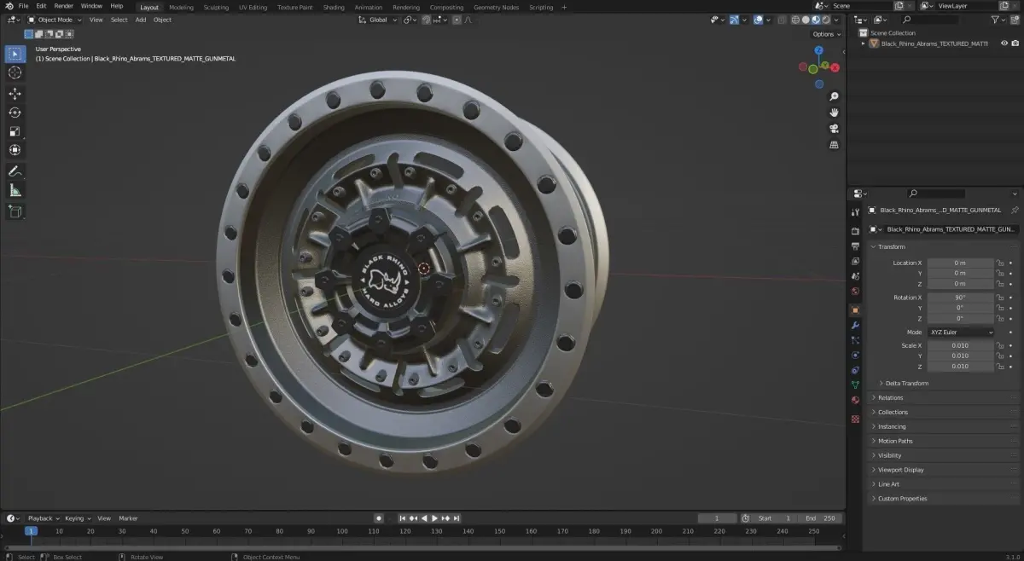Open the View Layer properties tab
The height and width of the screenshot is (561, 1024).
click(x=855, y=261)
